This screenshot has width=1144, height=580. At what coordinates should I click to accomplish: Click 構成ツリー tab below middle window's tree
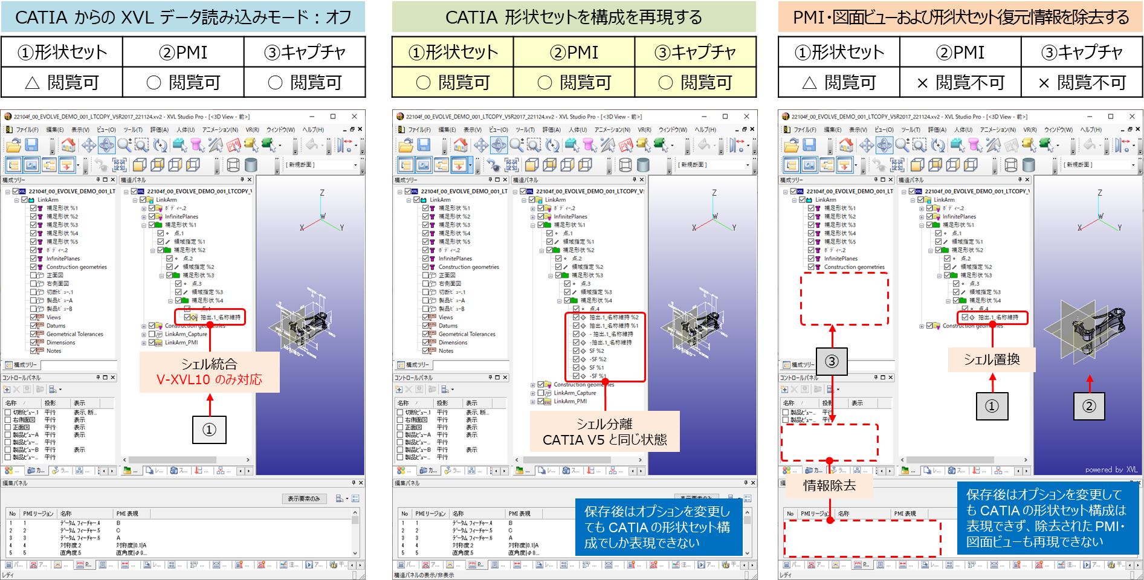click(x=414, y=365)
